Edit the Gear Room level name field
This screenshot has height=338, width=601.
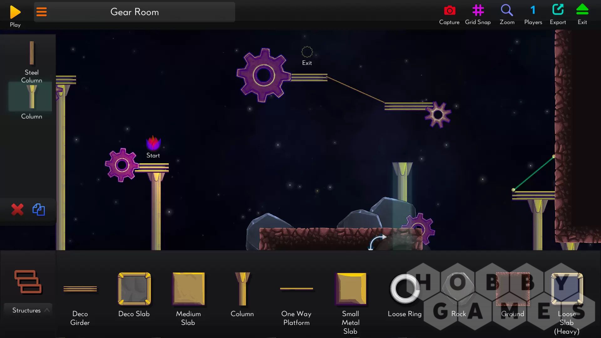coord(135,12)
